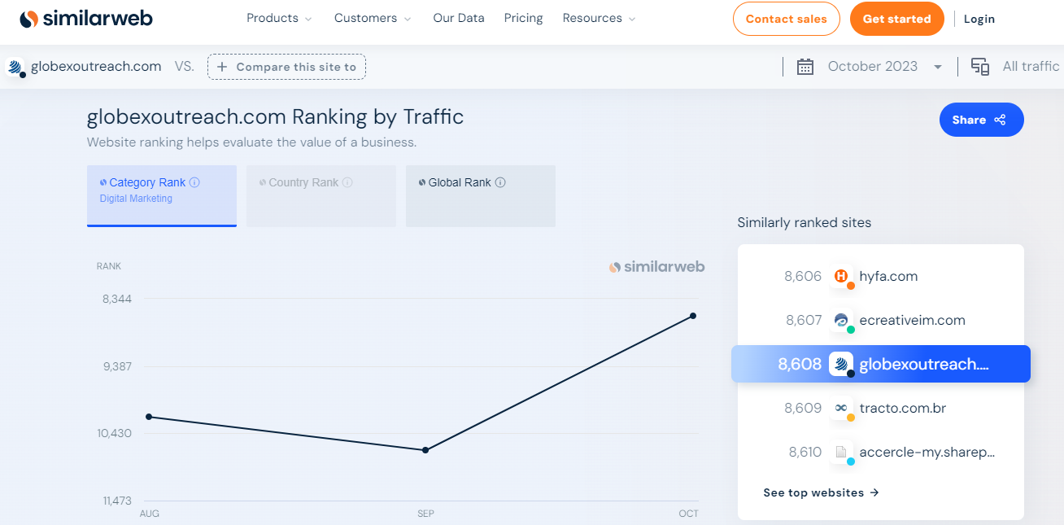This screenshot has width=1064, height=525.
Task: Click the tracto.com.br site icon
Action: (x=842, y=408)
